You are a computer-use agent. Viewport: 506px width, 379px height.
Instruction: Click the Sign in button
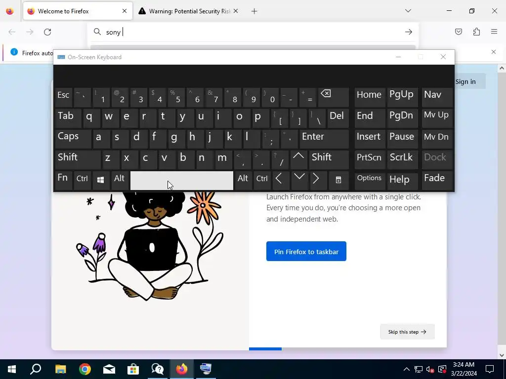[x=465, y=81]
